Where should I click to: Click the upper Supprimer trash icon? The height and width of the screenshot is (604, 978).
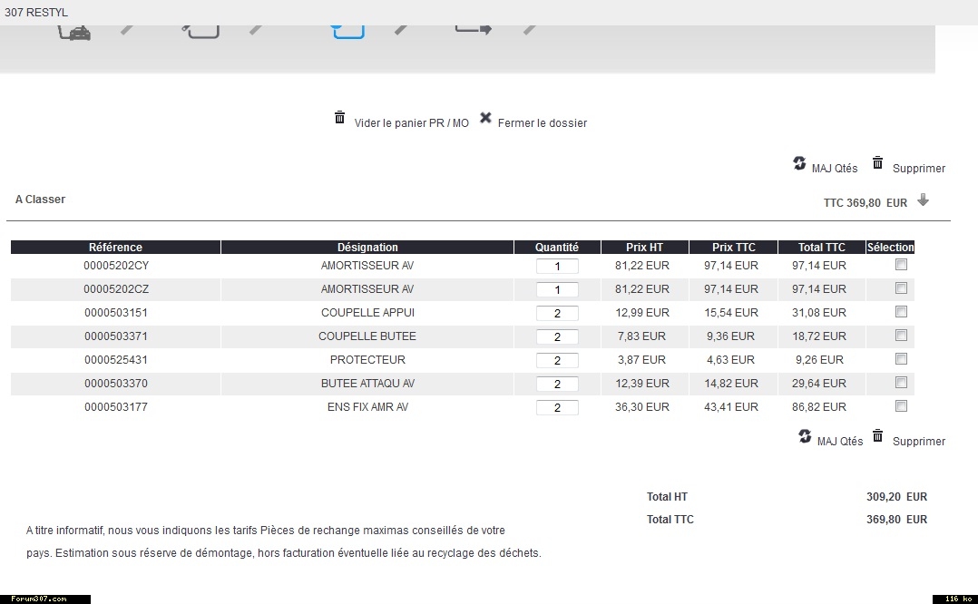click(x=877, y=163)
